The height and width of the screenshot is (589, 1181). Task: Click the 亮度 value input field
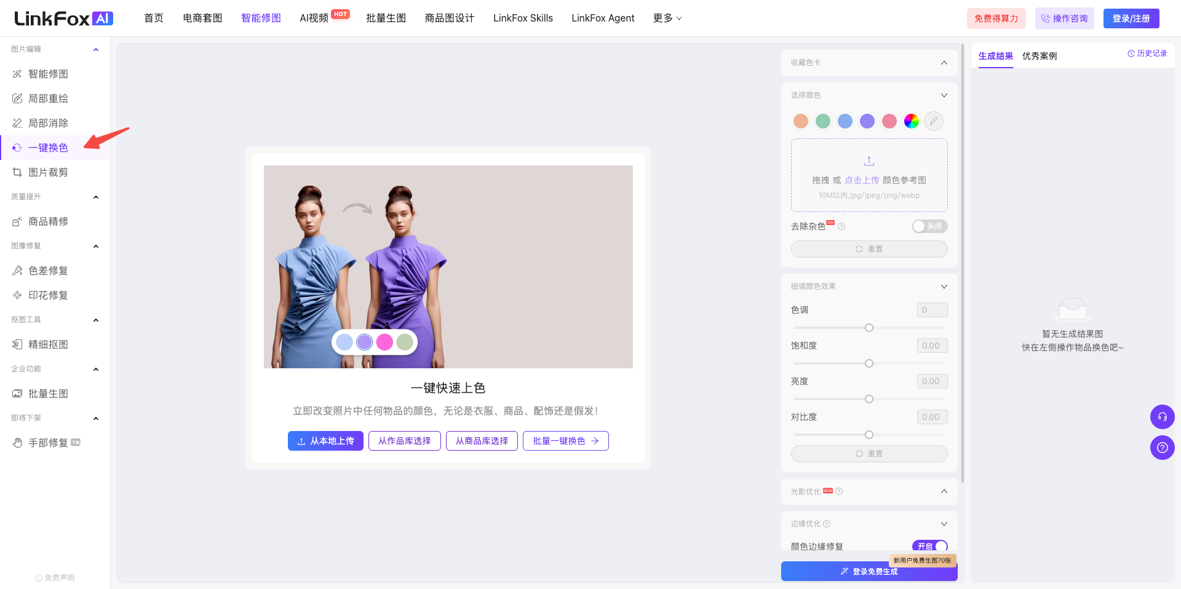coord(932,381)
